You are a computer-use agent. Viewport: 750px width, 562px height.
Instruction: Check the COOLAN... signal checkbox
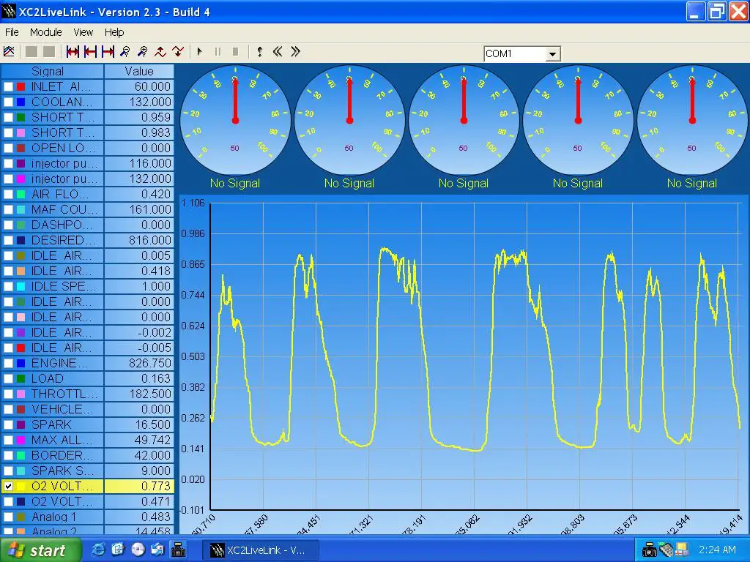coord(8,102)
